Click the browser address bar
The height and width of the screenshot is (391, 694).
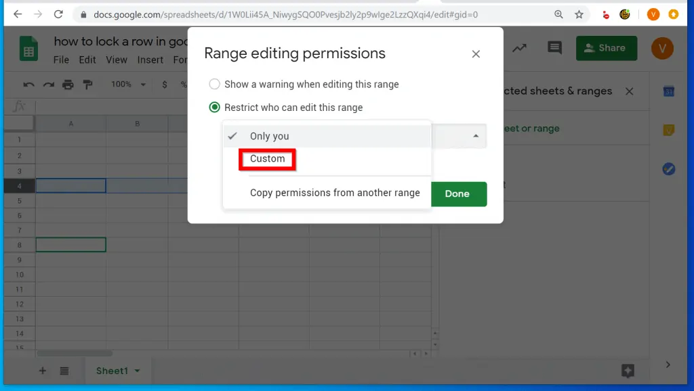[x=271, y=14]
